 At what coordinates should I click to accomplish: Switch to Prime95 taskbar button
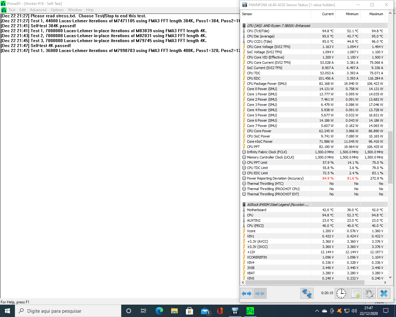point(250,311)
